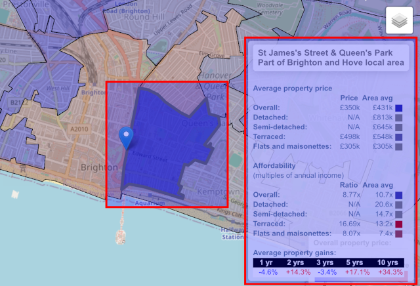This screenshot has height=286, width=420.
Task: Click the Average property price heading
Action: pos(292,88)
